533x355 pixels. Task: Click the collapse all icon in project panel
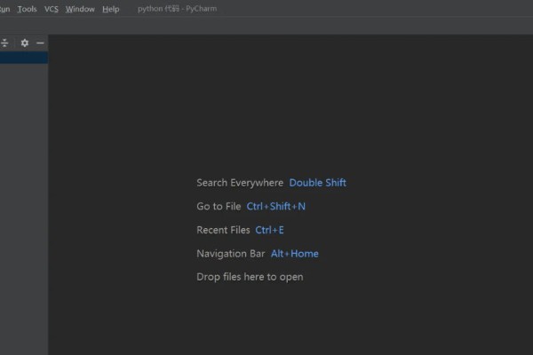(4, 43)
